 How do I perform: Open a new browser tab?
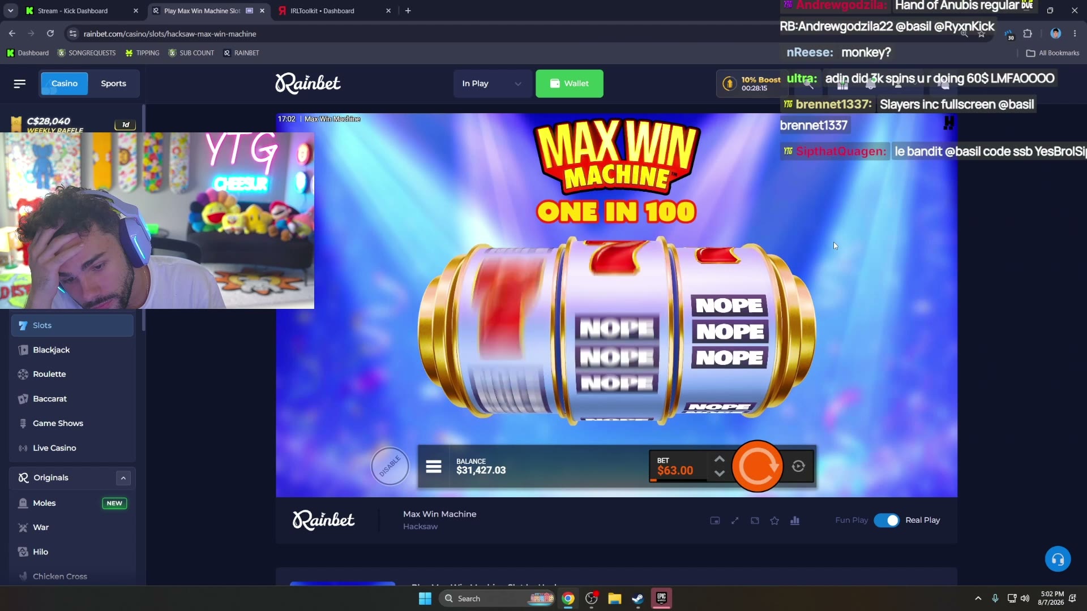(408, 11)
